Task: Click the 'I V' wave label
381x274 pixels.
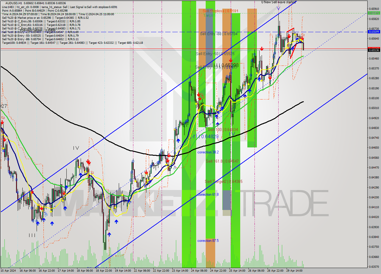Action: 76,148
